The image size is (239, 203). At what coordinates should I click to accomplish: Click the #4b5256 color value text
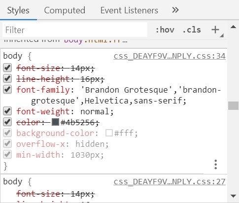coord(78,122)
